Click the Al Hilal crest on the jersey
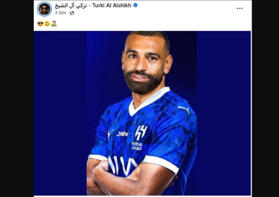Screen dimensions: 279x197 pos(141,133)
